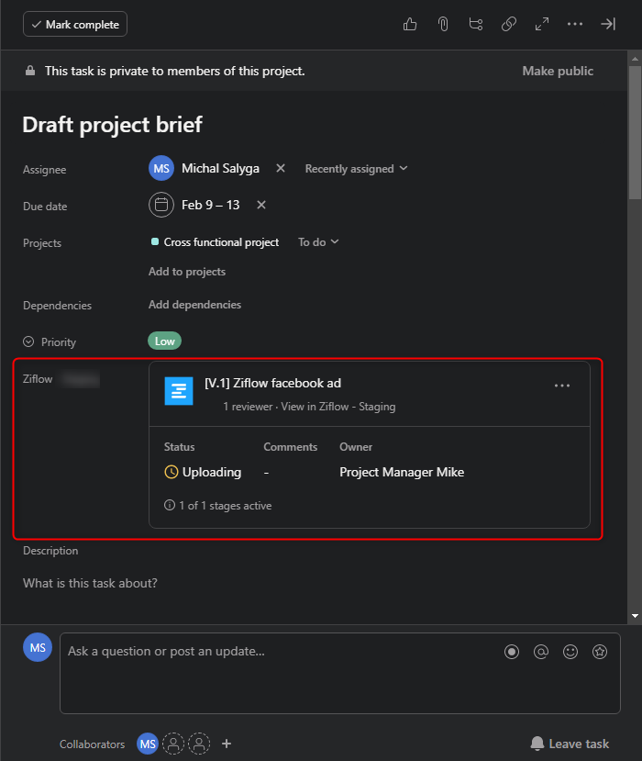Close the task details pane arrow
The height and width of the screenshot is (761, 642).
tap(608, 25)
